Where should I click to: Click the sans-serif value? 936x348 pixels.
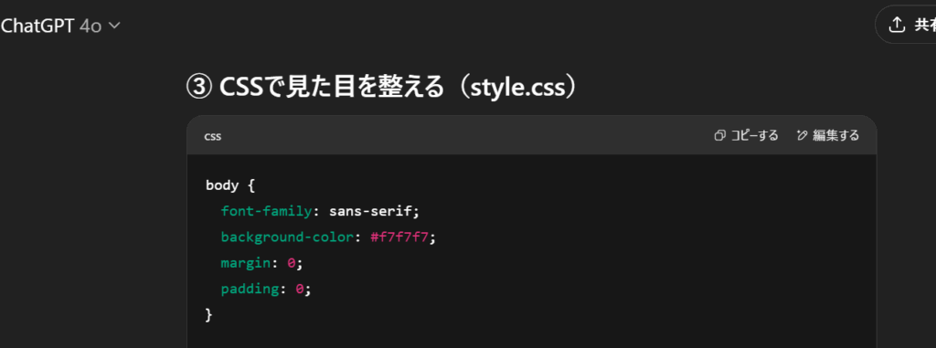[371, 211]
